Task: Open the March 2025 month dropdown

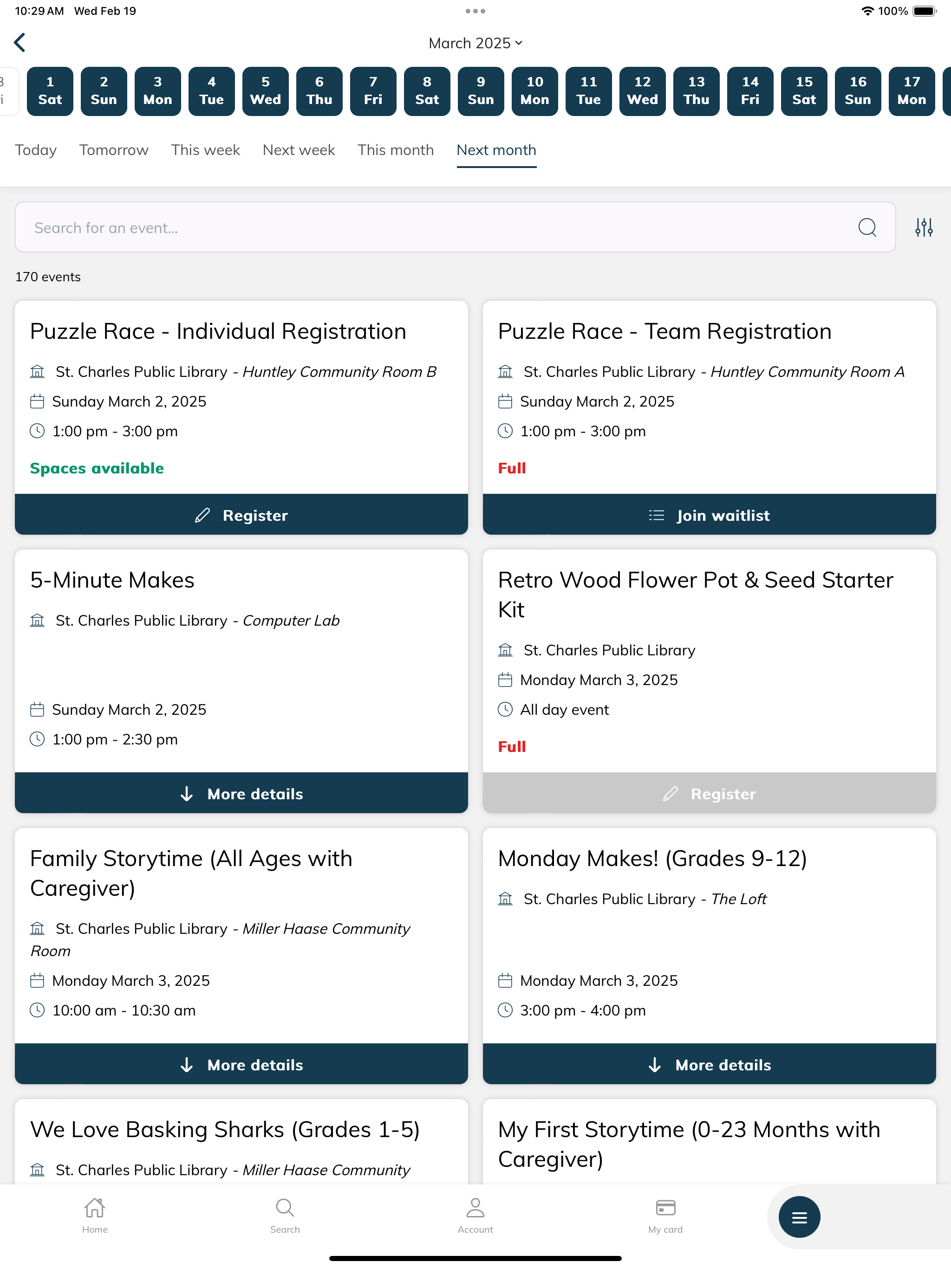Action: [x=475, y=43]
